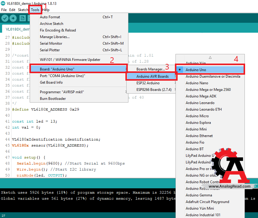Launch the Serial Plotter
Screen dimensions: 258x218
(x=79, y=50)
